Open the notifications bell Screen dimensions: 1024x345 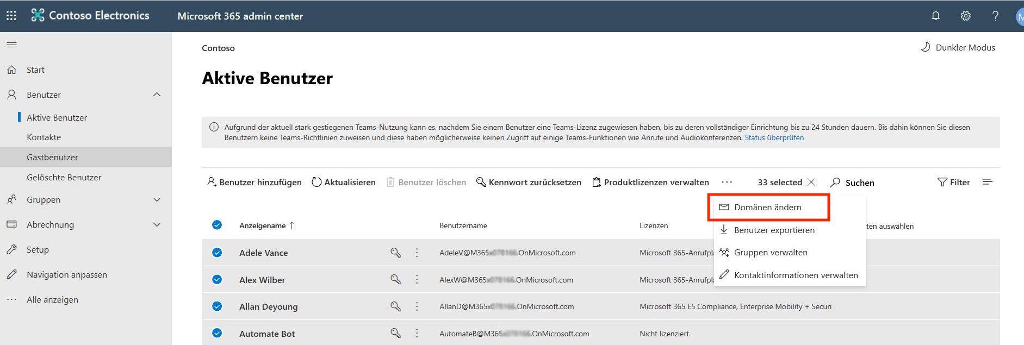click(935, 16)
